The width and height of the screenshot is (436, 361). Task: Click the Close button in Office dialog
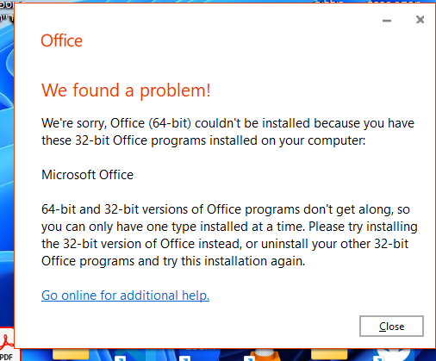point(391,326)
